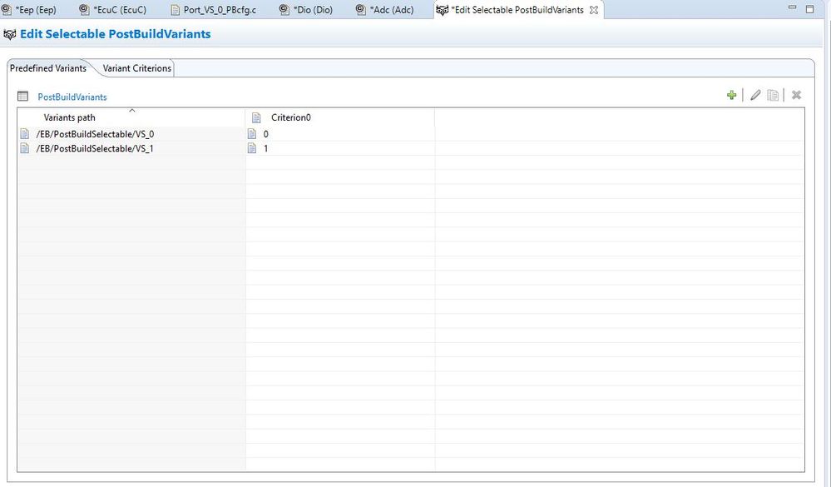Viewport: 831px width, 487px height.
Task: Click the EcuC tab module icon
Action: (x=84, y=9)
